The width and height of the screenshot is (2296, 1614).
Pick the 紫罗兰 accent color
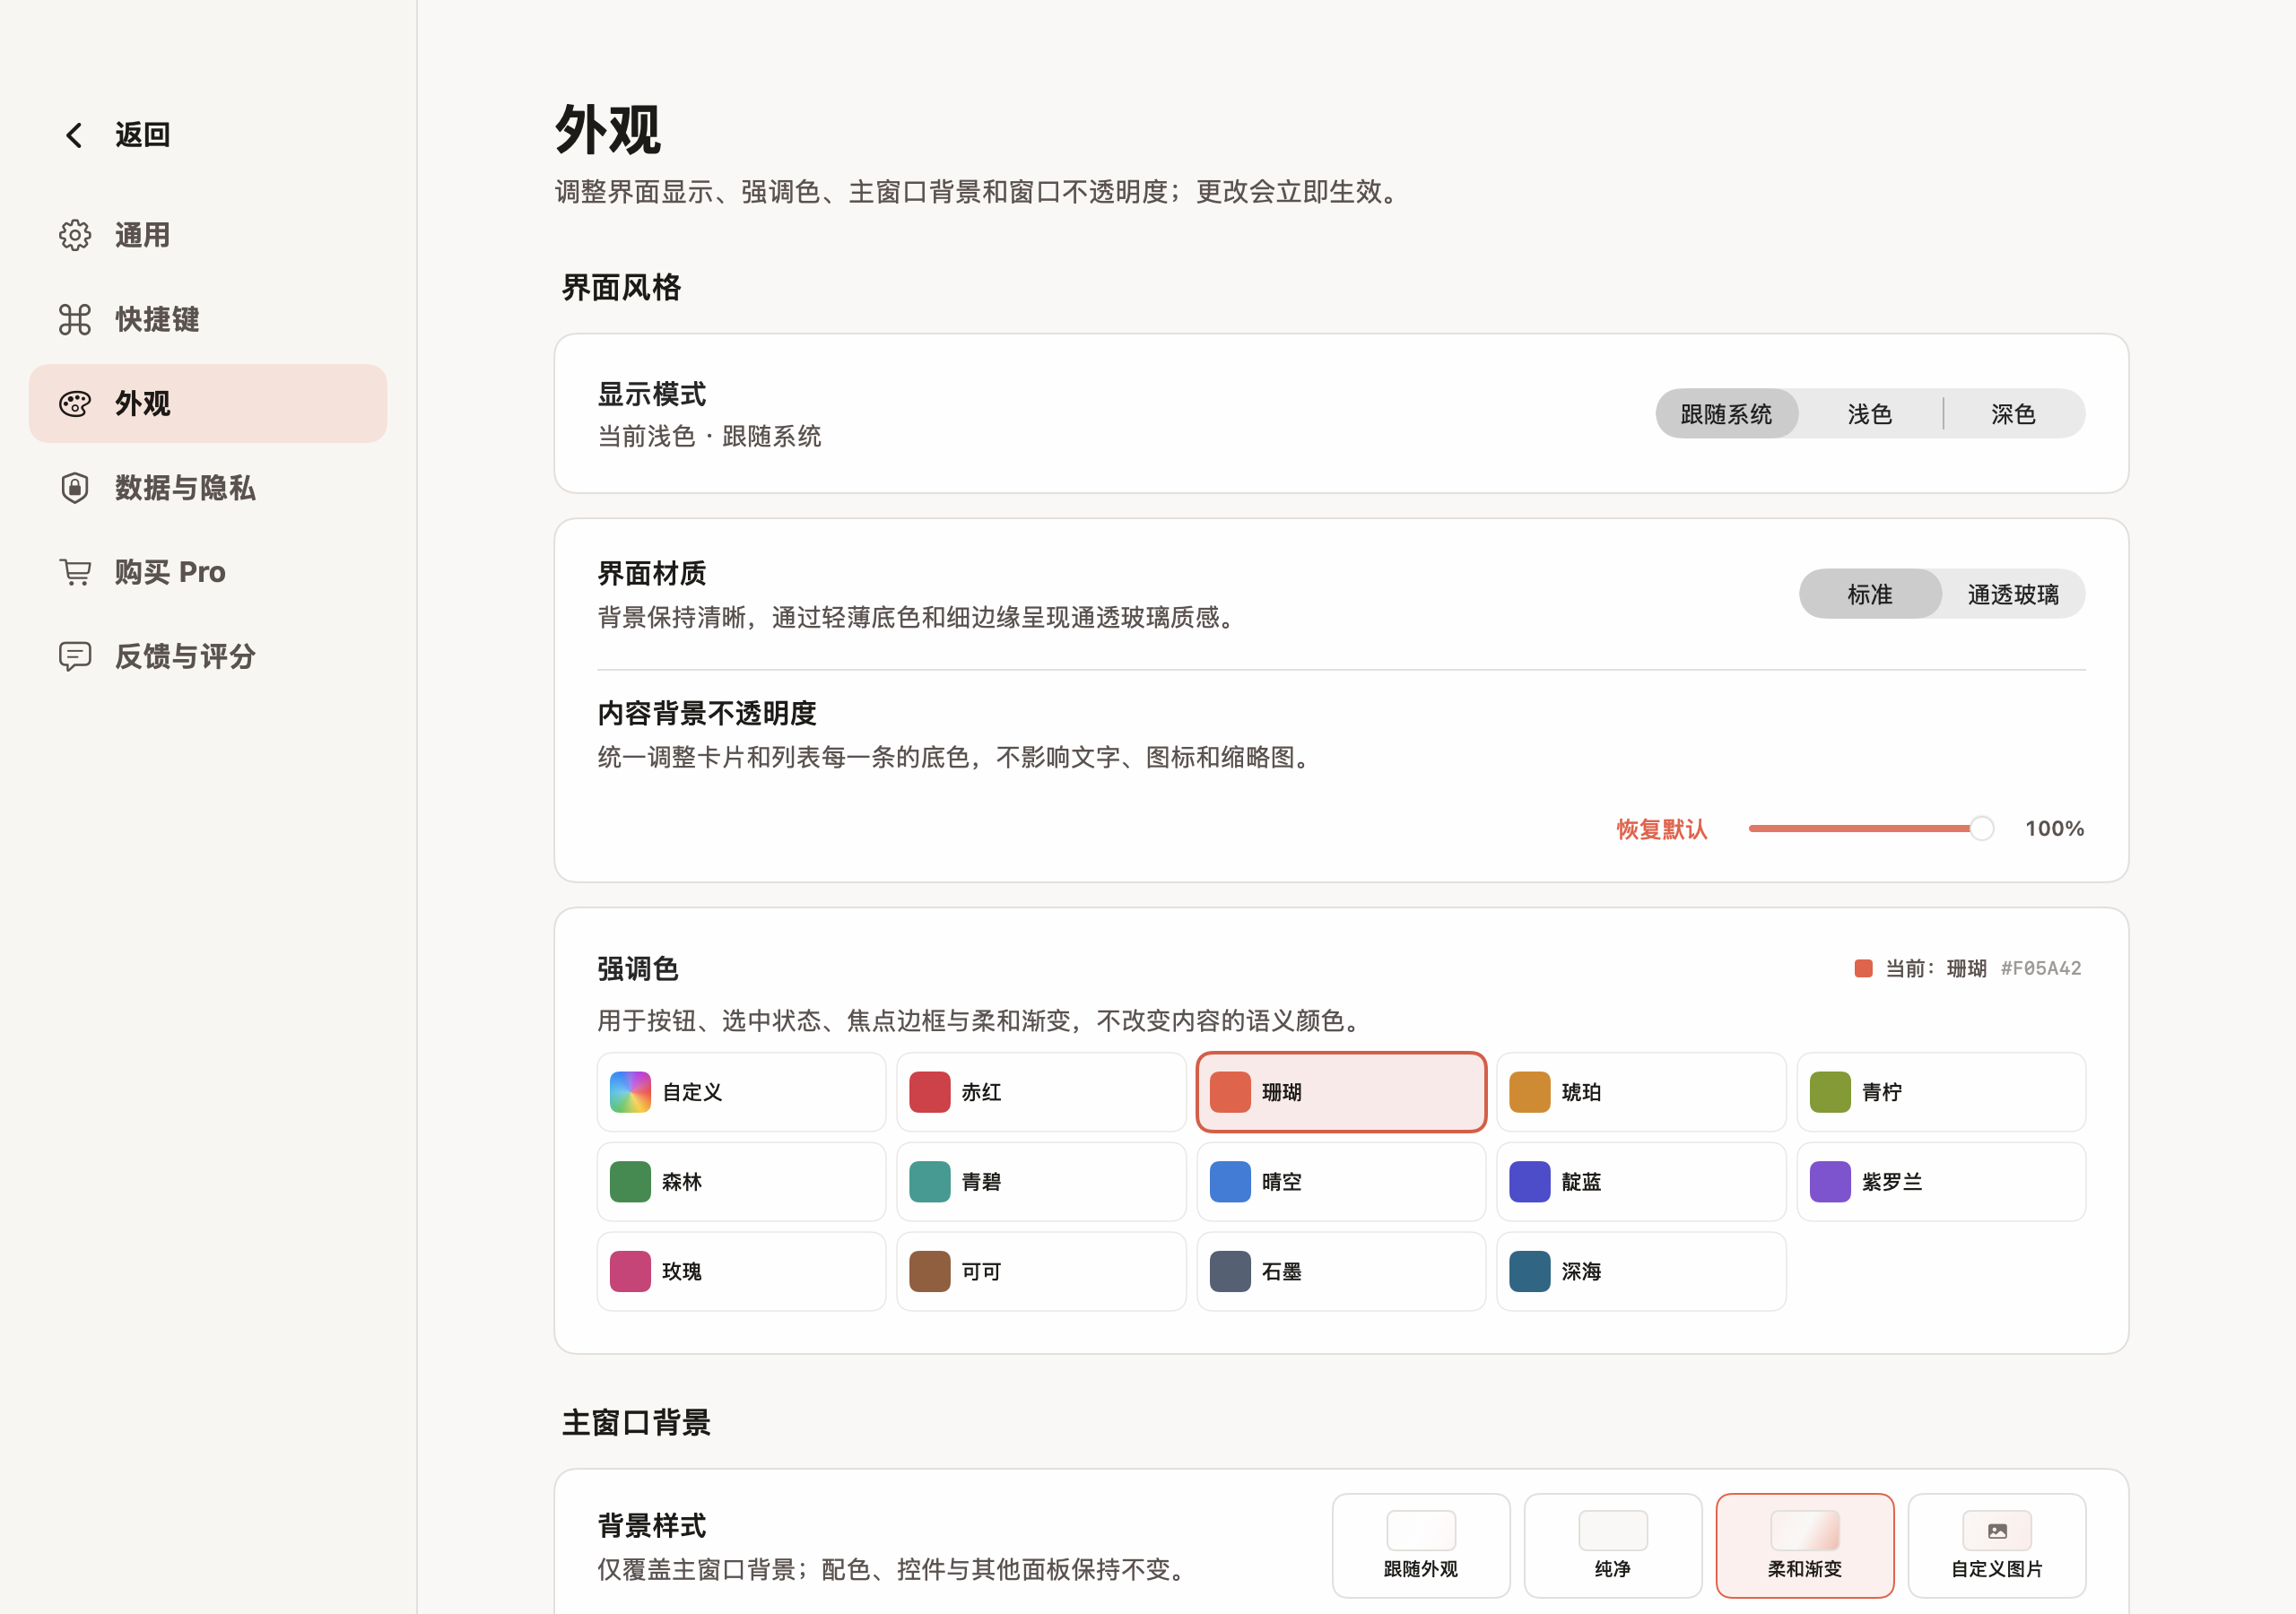coord(1941,1181)
